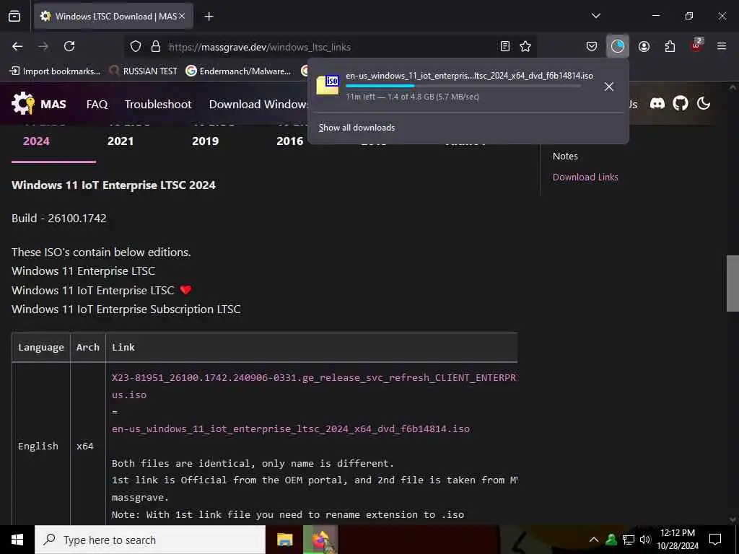Click the forward navigation arrow

(43, 46)
